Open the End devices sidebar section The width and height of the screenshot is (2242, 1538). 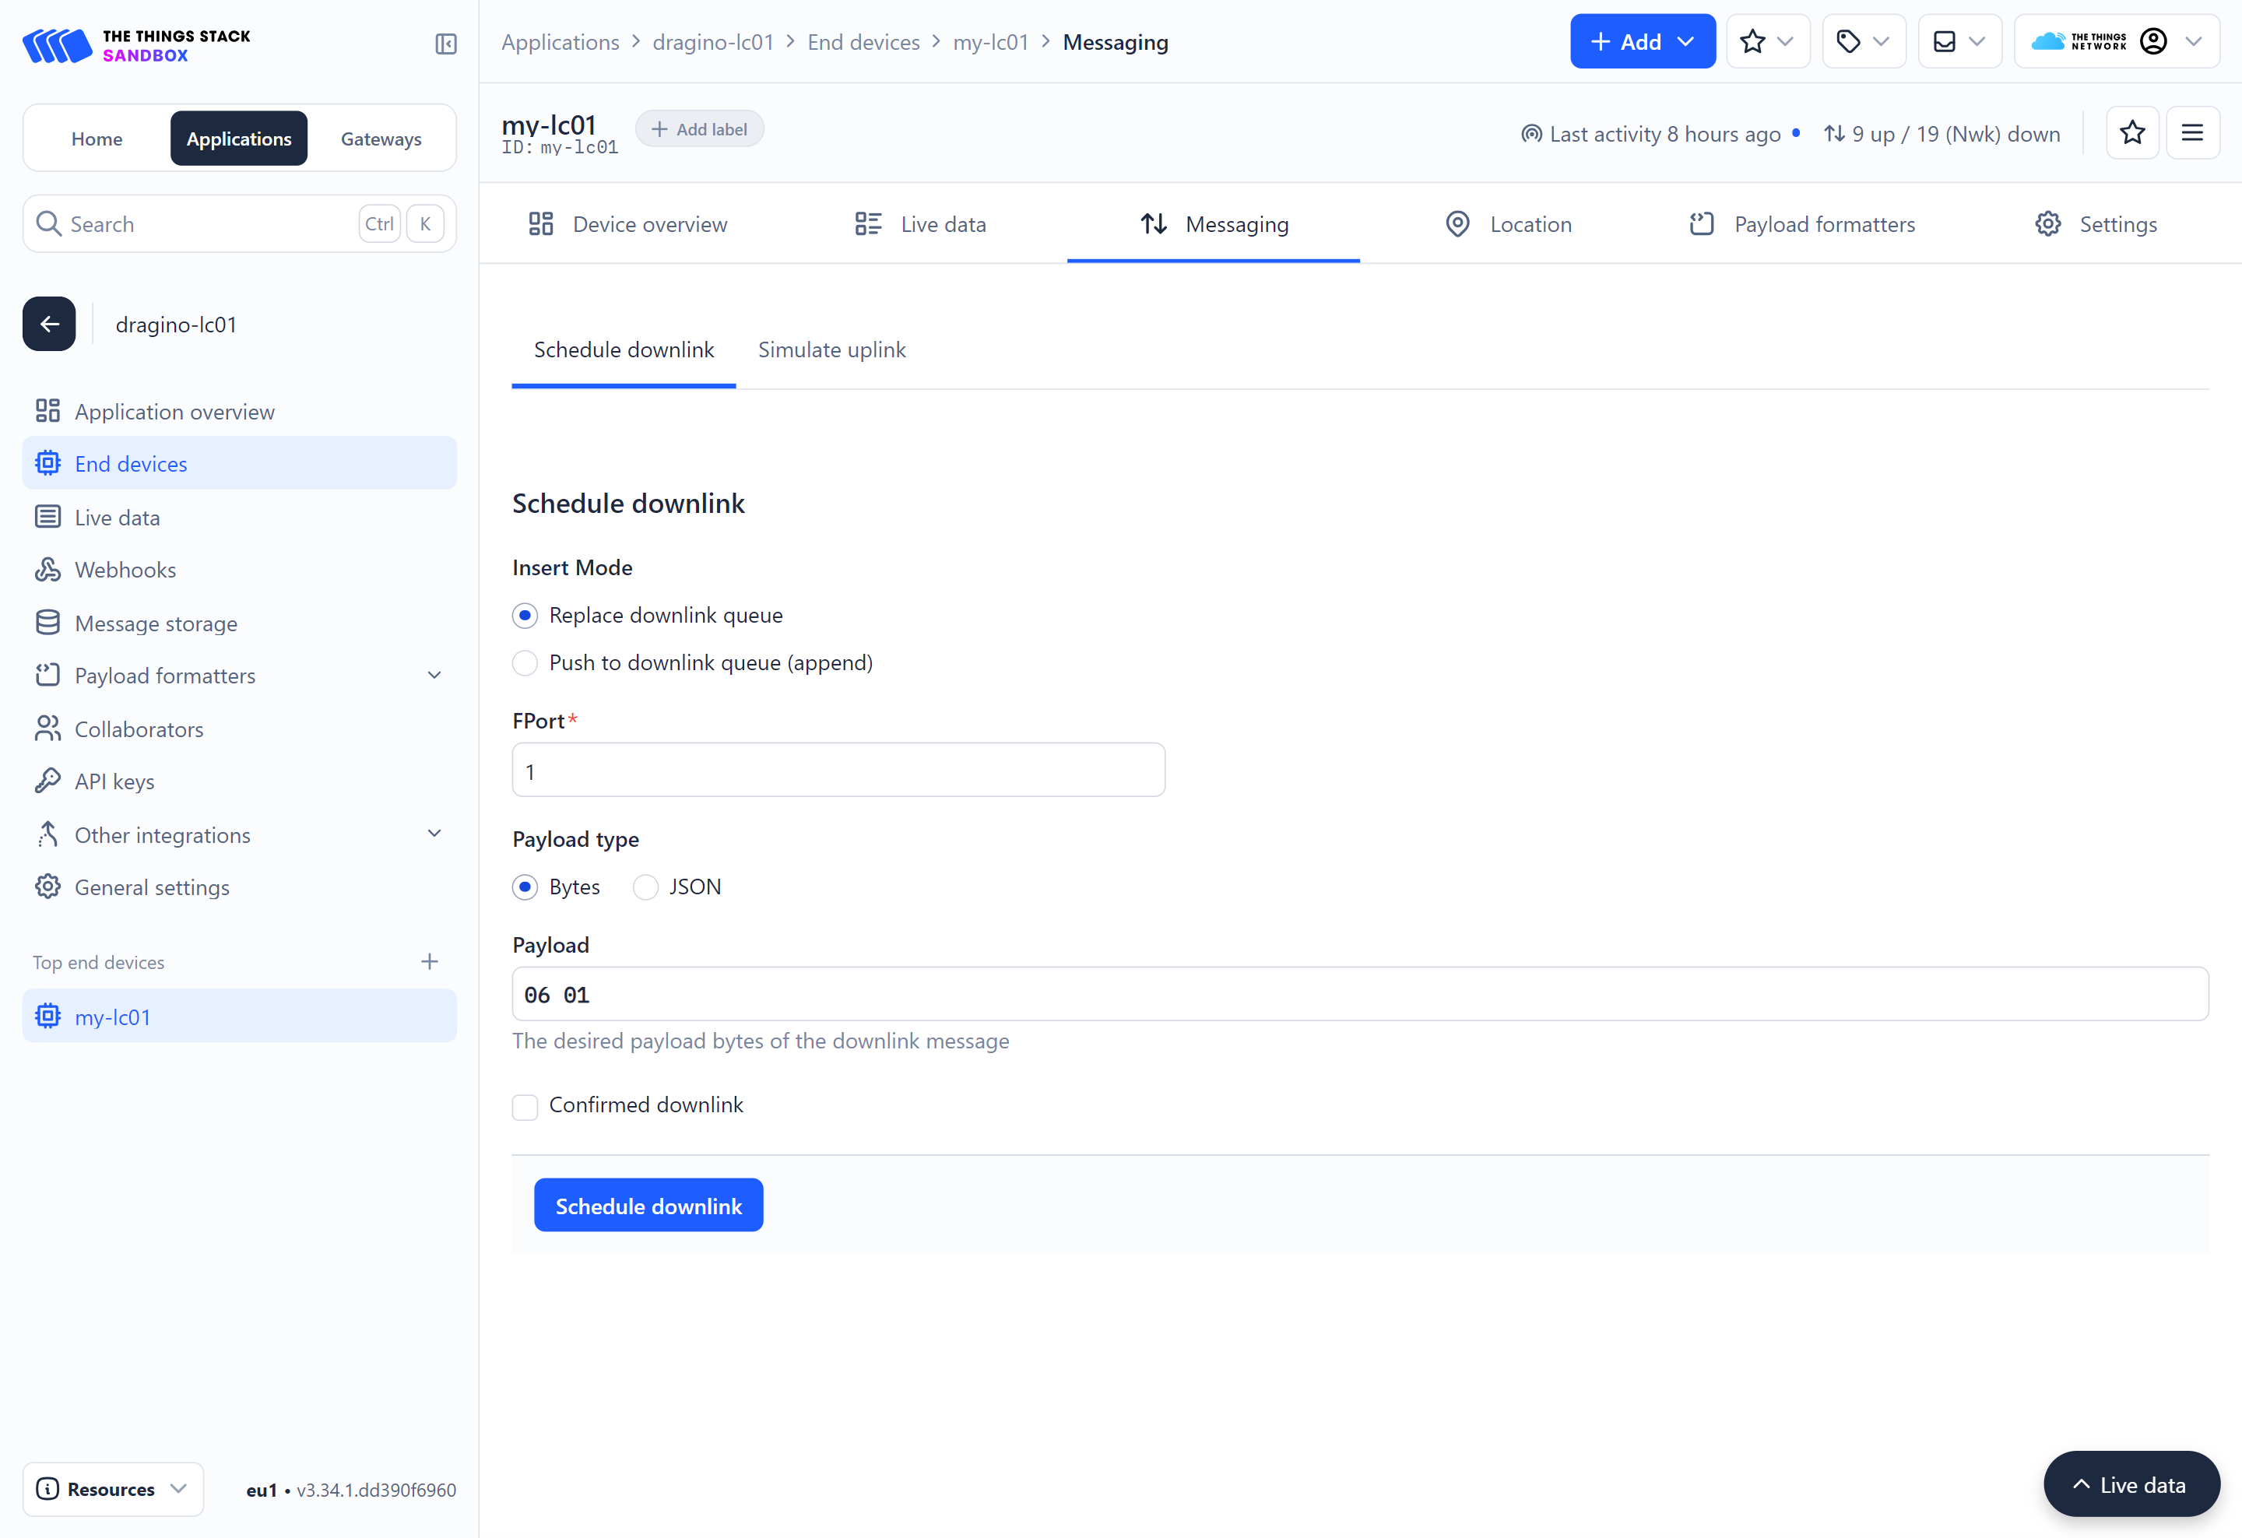click(x=132, y=463)
